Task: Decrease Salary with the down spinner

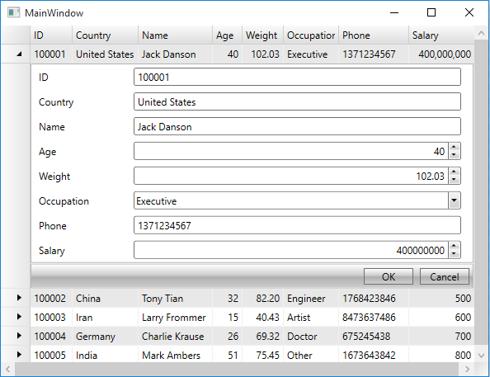Action: pos(454,254)
